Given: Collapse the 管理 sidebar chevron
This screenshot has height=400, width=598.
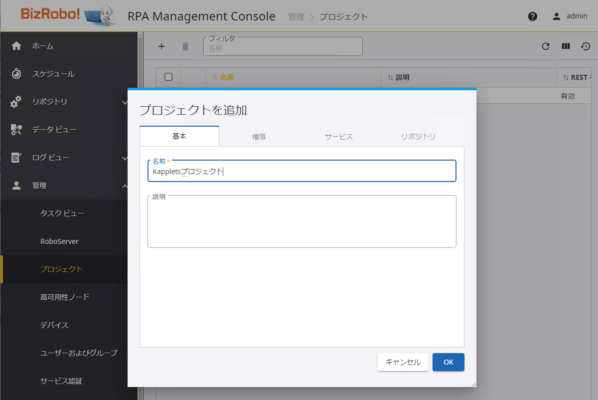Looking at the screenshot, I should click(125, 186).
